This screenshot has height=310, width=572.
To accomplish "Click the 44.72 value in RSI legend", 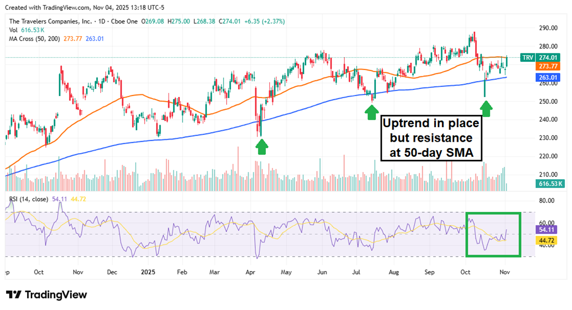I will click(x=79, y=199).
